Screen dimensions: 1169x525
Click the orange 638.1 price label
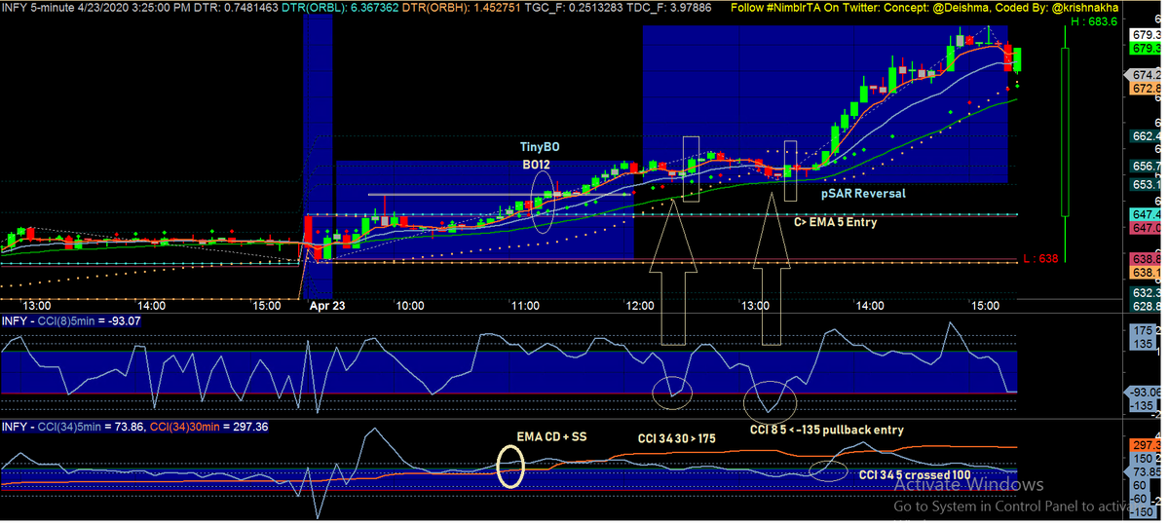[x=1146, y=275]
